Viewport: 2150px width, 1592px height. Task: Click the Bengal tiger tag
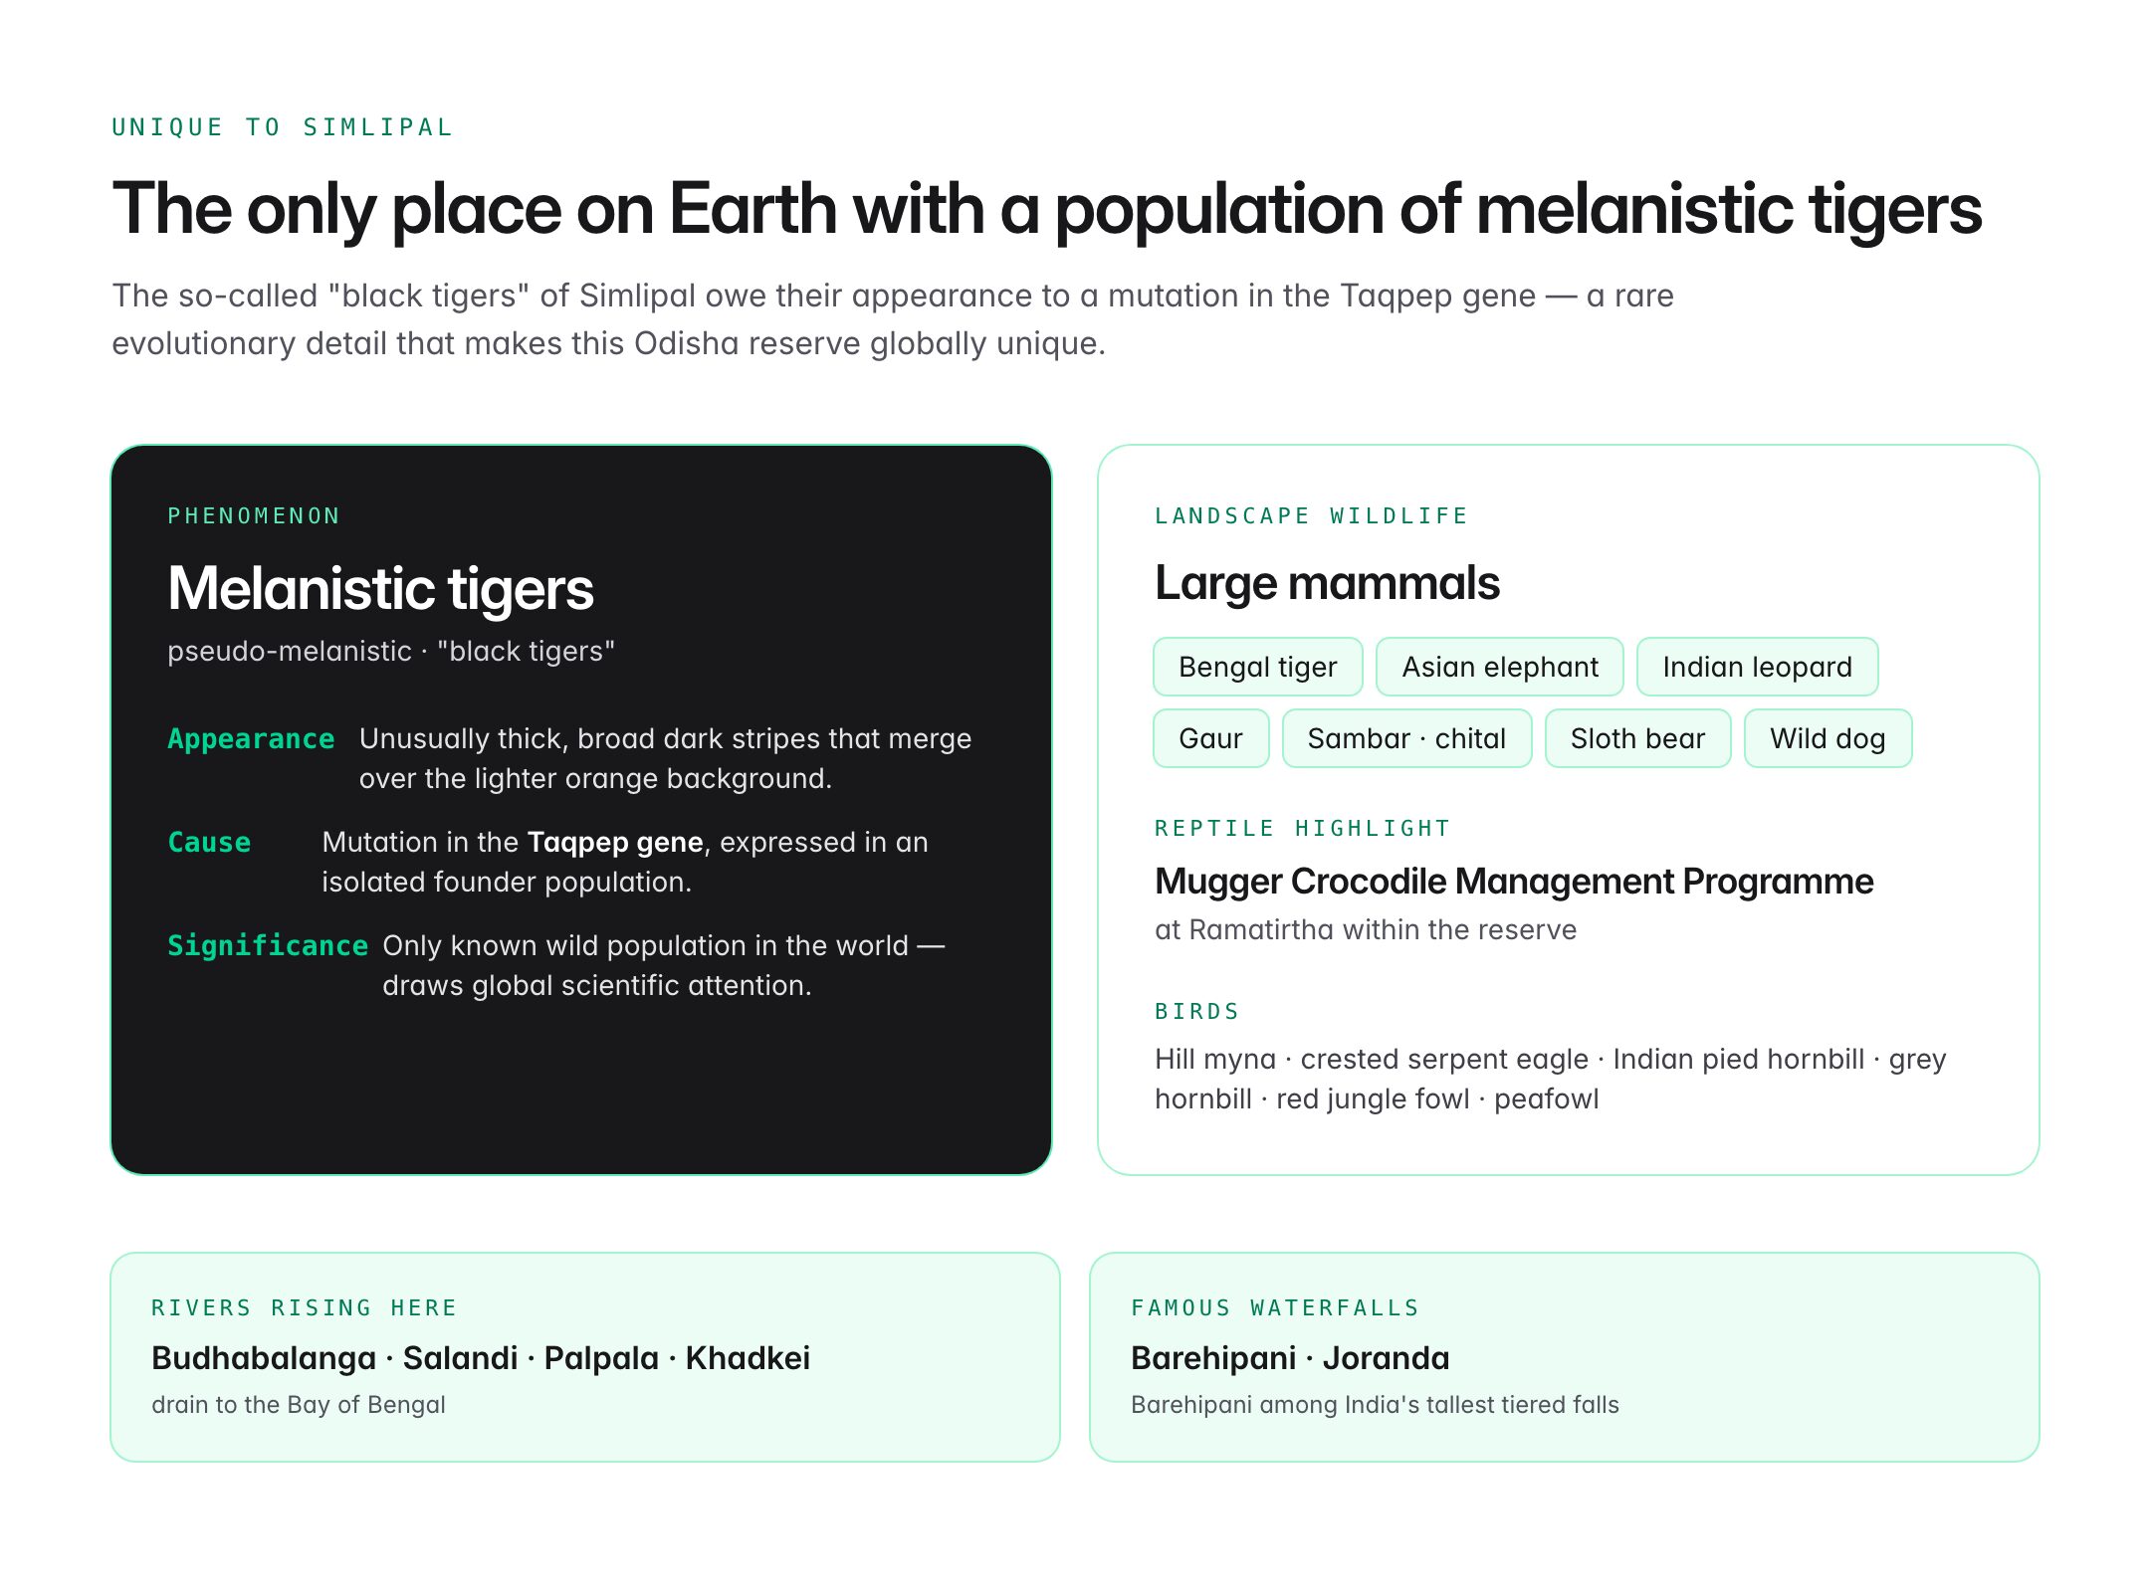coord(1257,667)
